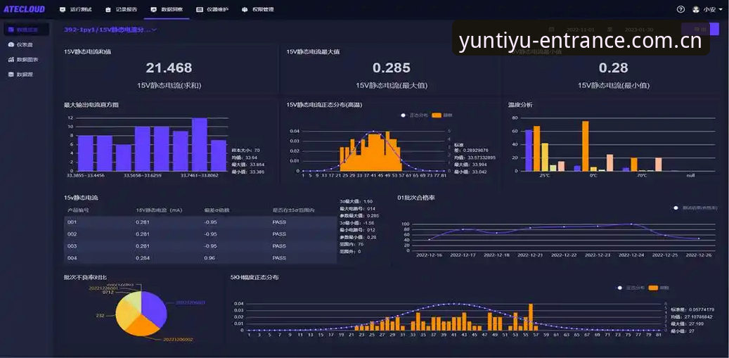Click the 均值: 33.57332895 statistic
The width and height of the screenshot is (729, 358).
(476, 158)
